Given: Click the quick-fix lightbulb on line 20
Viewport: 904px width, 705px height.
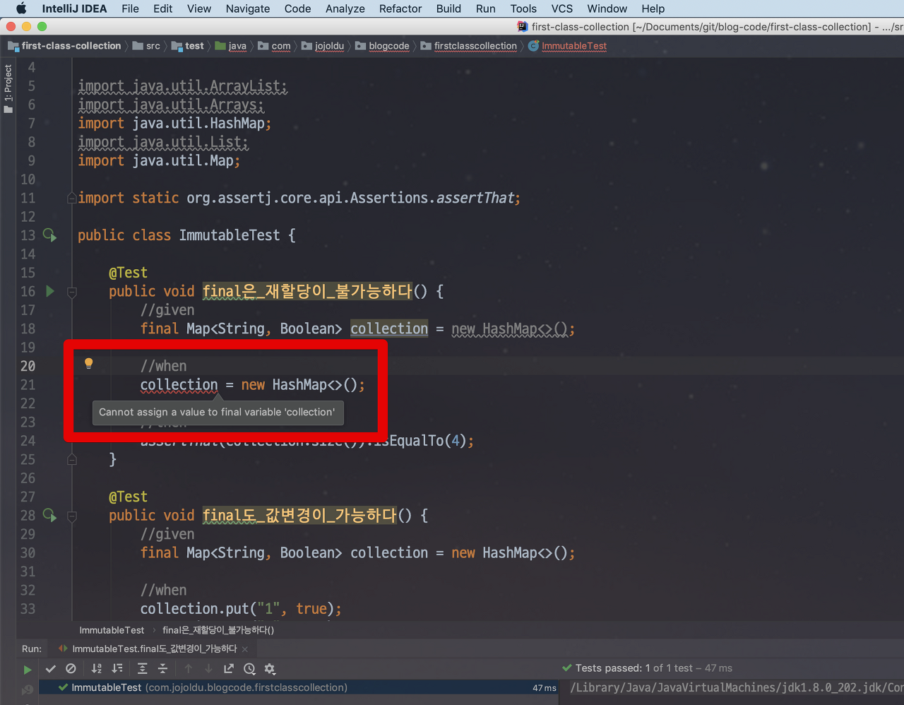Looking at the screenshot, I should 88,364.
